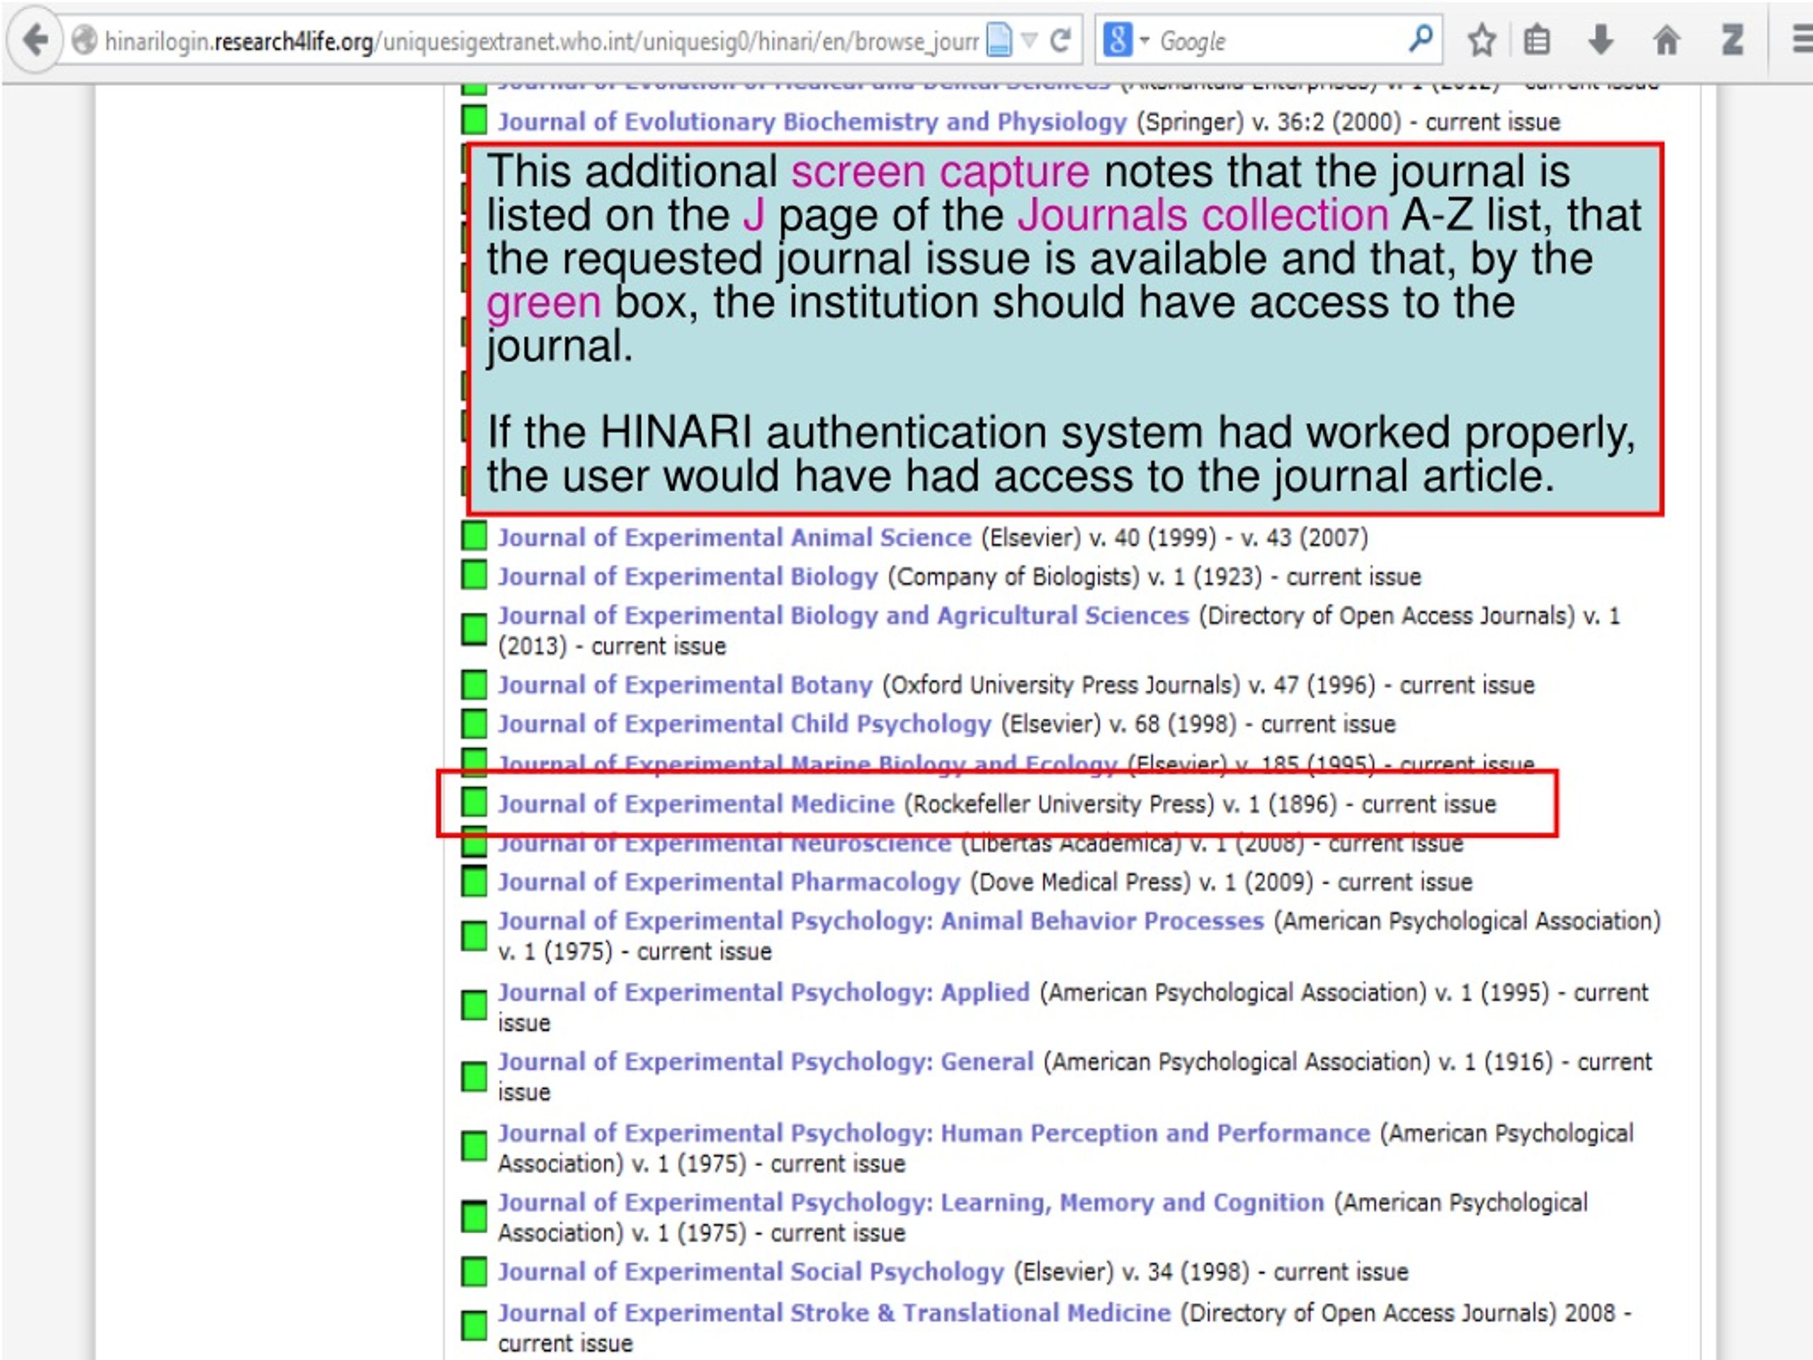
Task: Click text '(Springer) v. 36:2 (2000) - current issue'
Action: tap(1348, 123)
